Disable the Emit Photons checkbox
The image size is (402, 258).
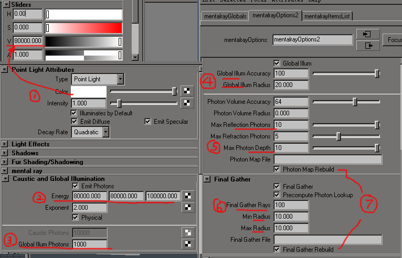[75, 186]
